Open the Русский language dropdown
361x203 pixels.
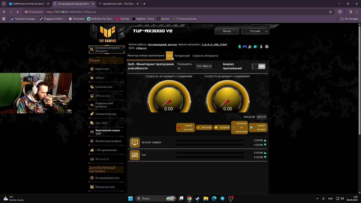(x=255, y=31)
